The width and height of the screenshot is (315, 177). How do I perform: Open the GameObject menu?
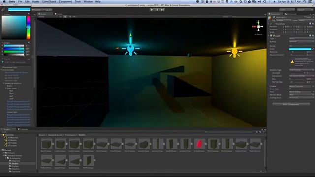click(49, 1)
